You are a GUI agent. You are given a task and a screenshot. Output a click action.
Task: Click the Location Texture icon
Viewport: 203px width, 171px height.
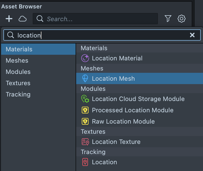tap(85, 142)
